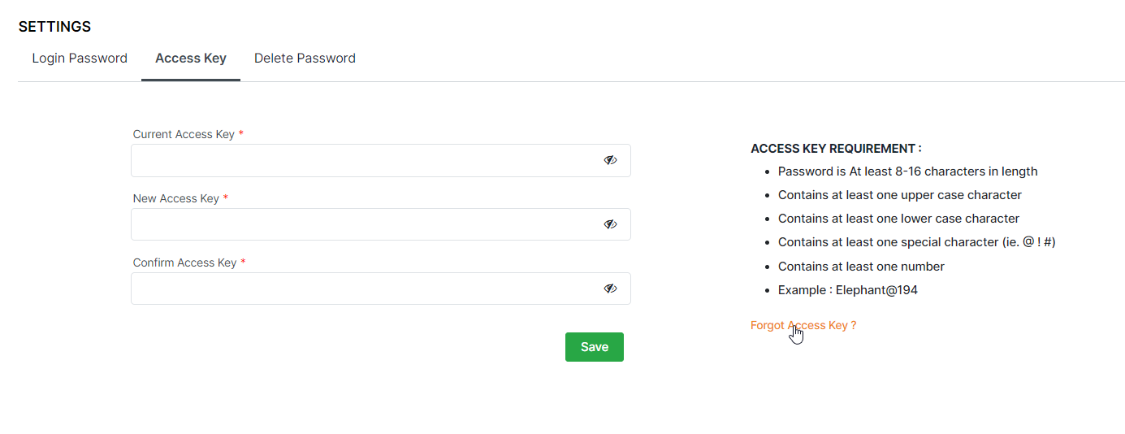The width and height of the screenshot is (1125, 434).
Task: Click the 8-16 characters length requirement
Action: (907, 171)
